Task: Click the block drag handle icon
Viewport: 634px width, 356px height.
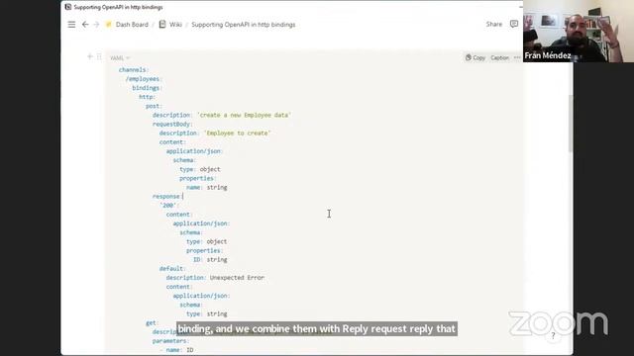Action: tap(99, 56)
